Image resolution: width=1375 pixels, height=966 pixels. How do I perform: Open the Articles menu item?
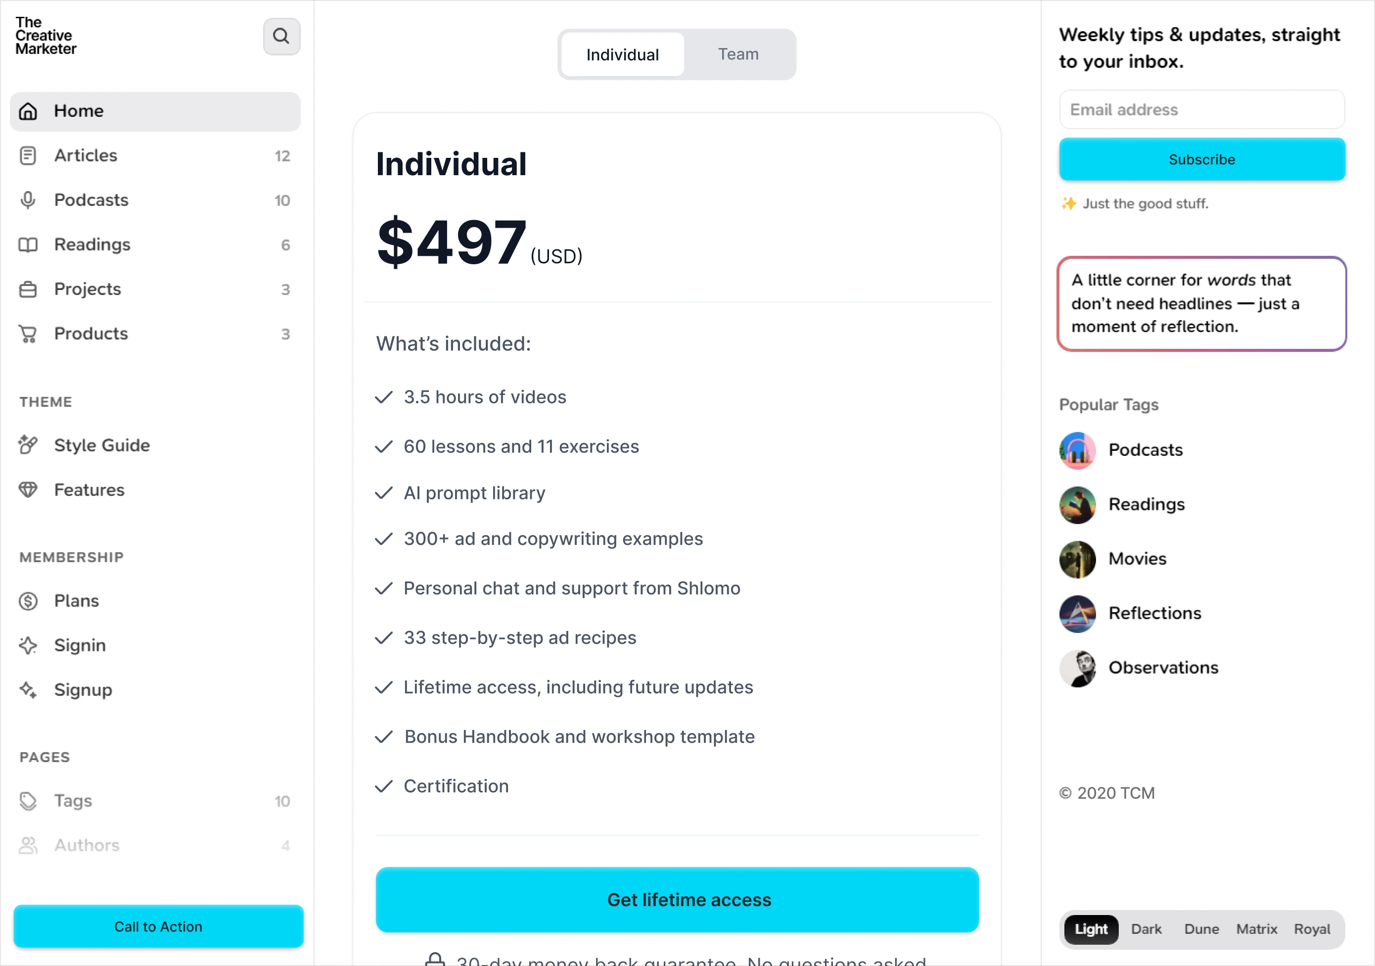click(86, 156)
